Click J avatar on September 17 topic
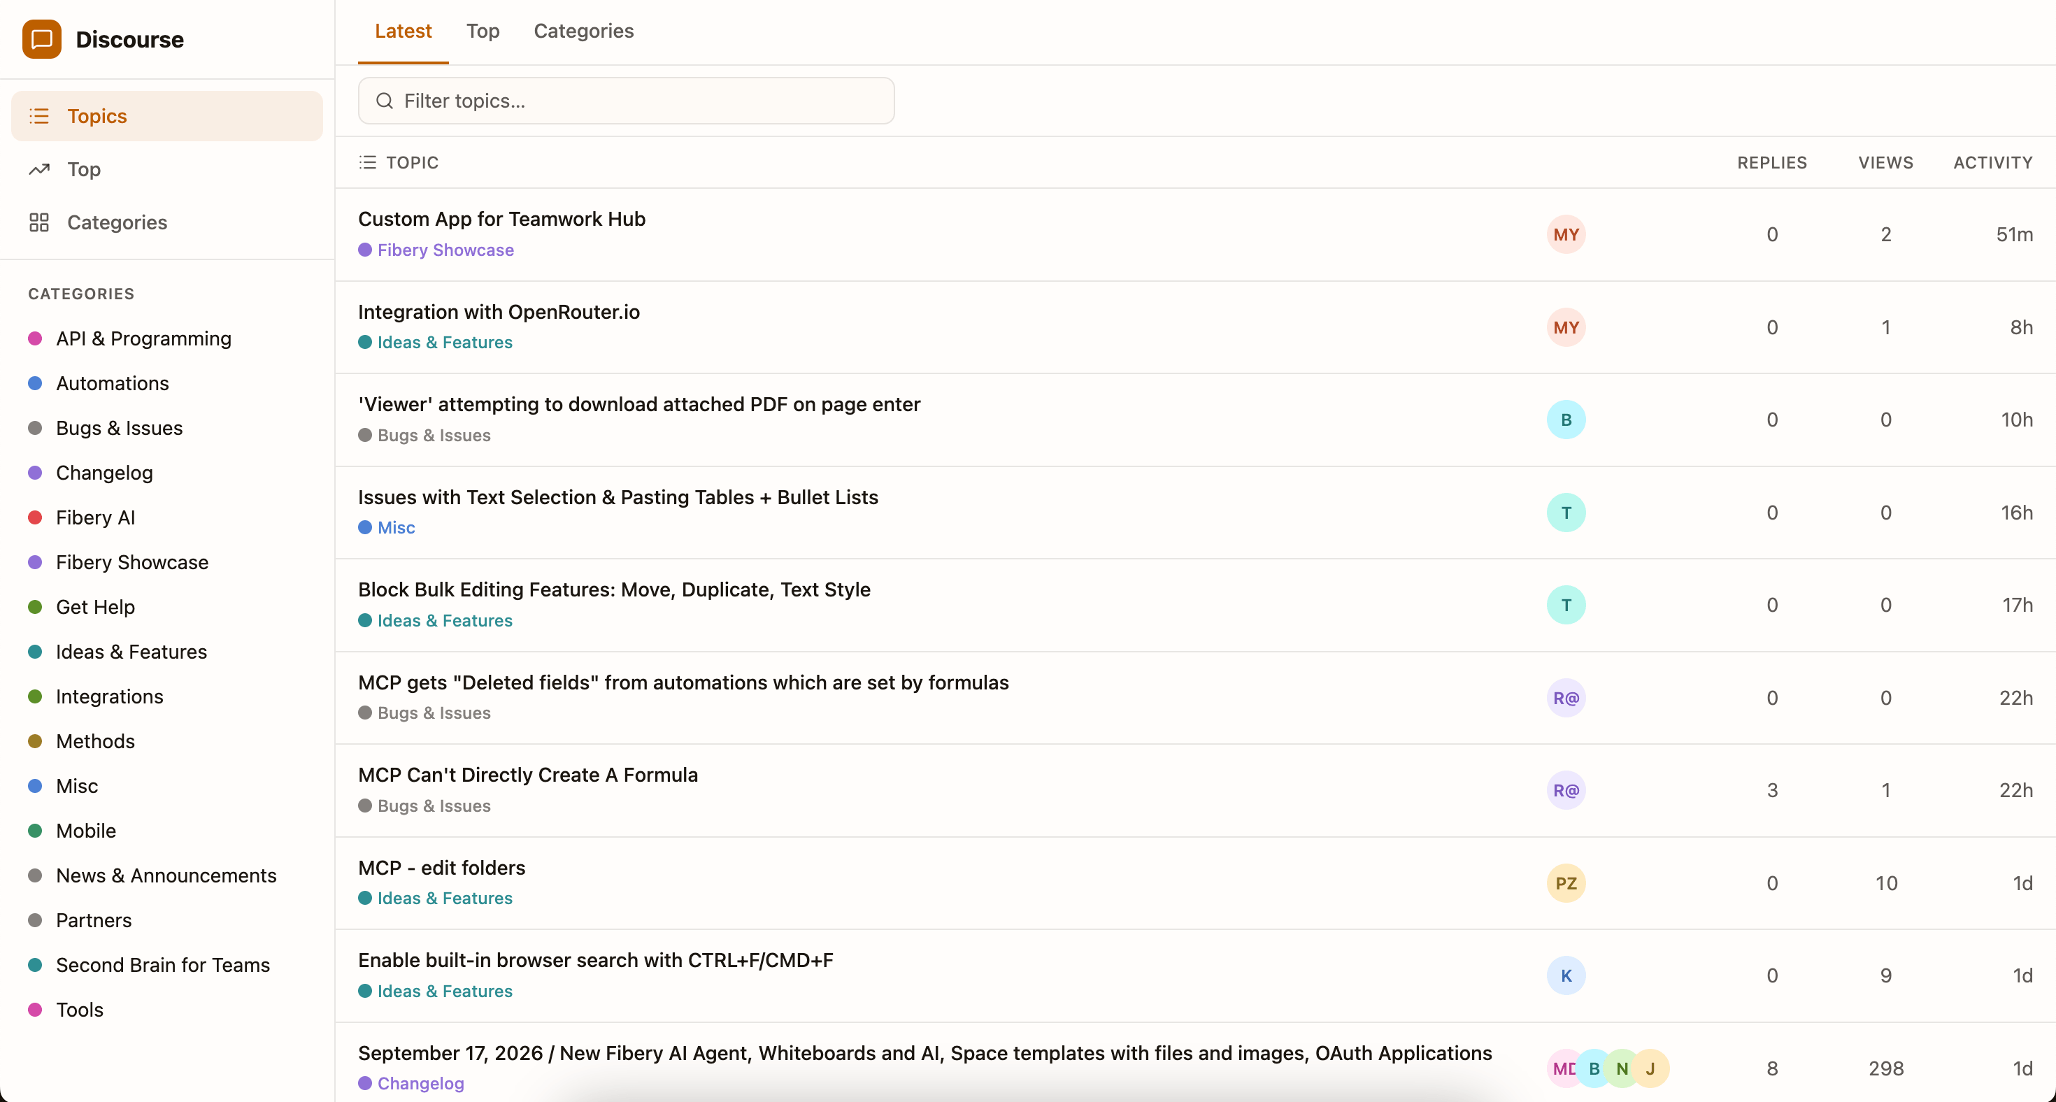 [1650, 1068]
